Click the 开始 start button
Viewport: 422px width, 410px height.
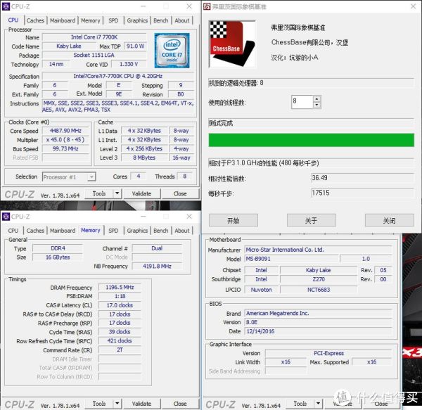point(234,220)
